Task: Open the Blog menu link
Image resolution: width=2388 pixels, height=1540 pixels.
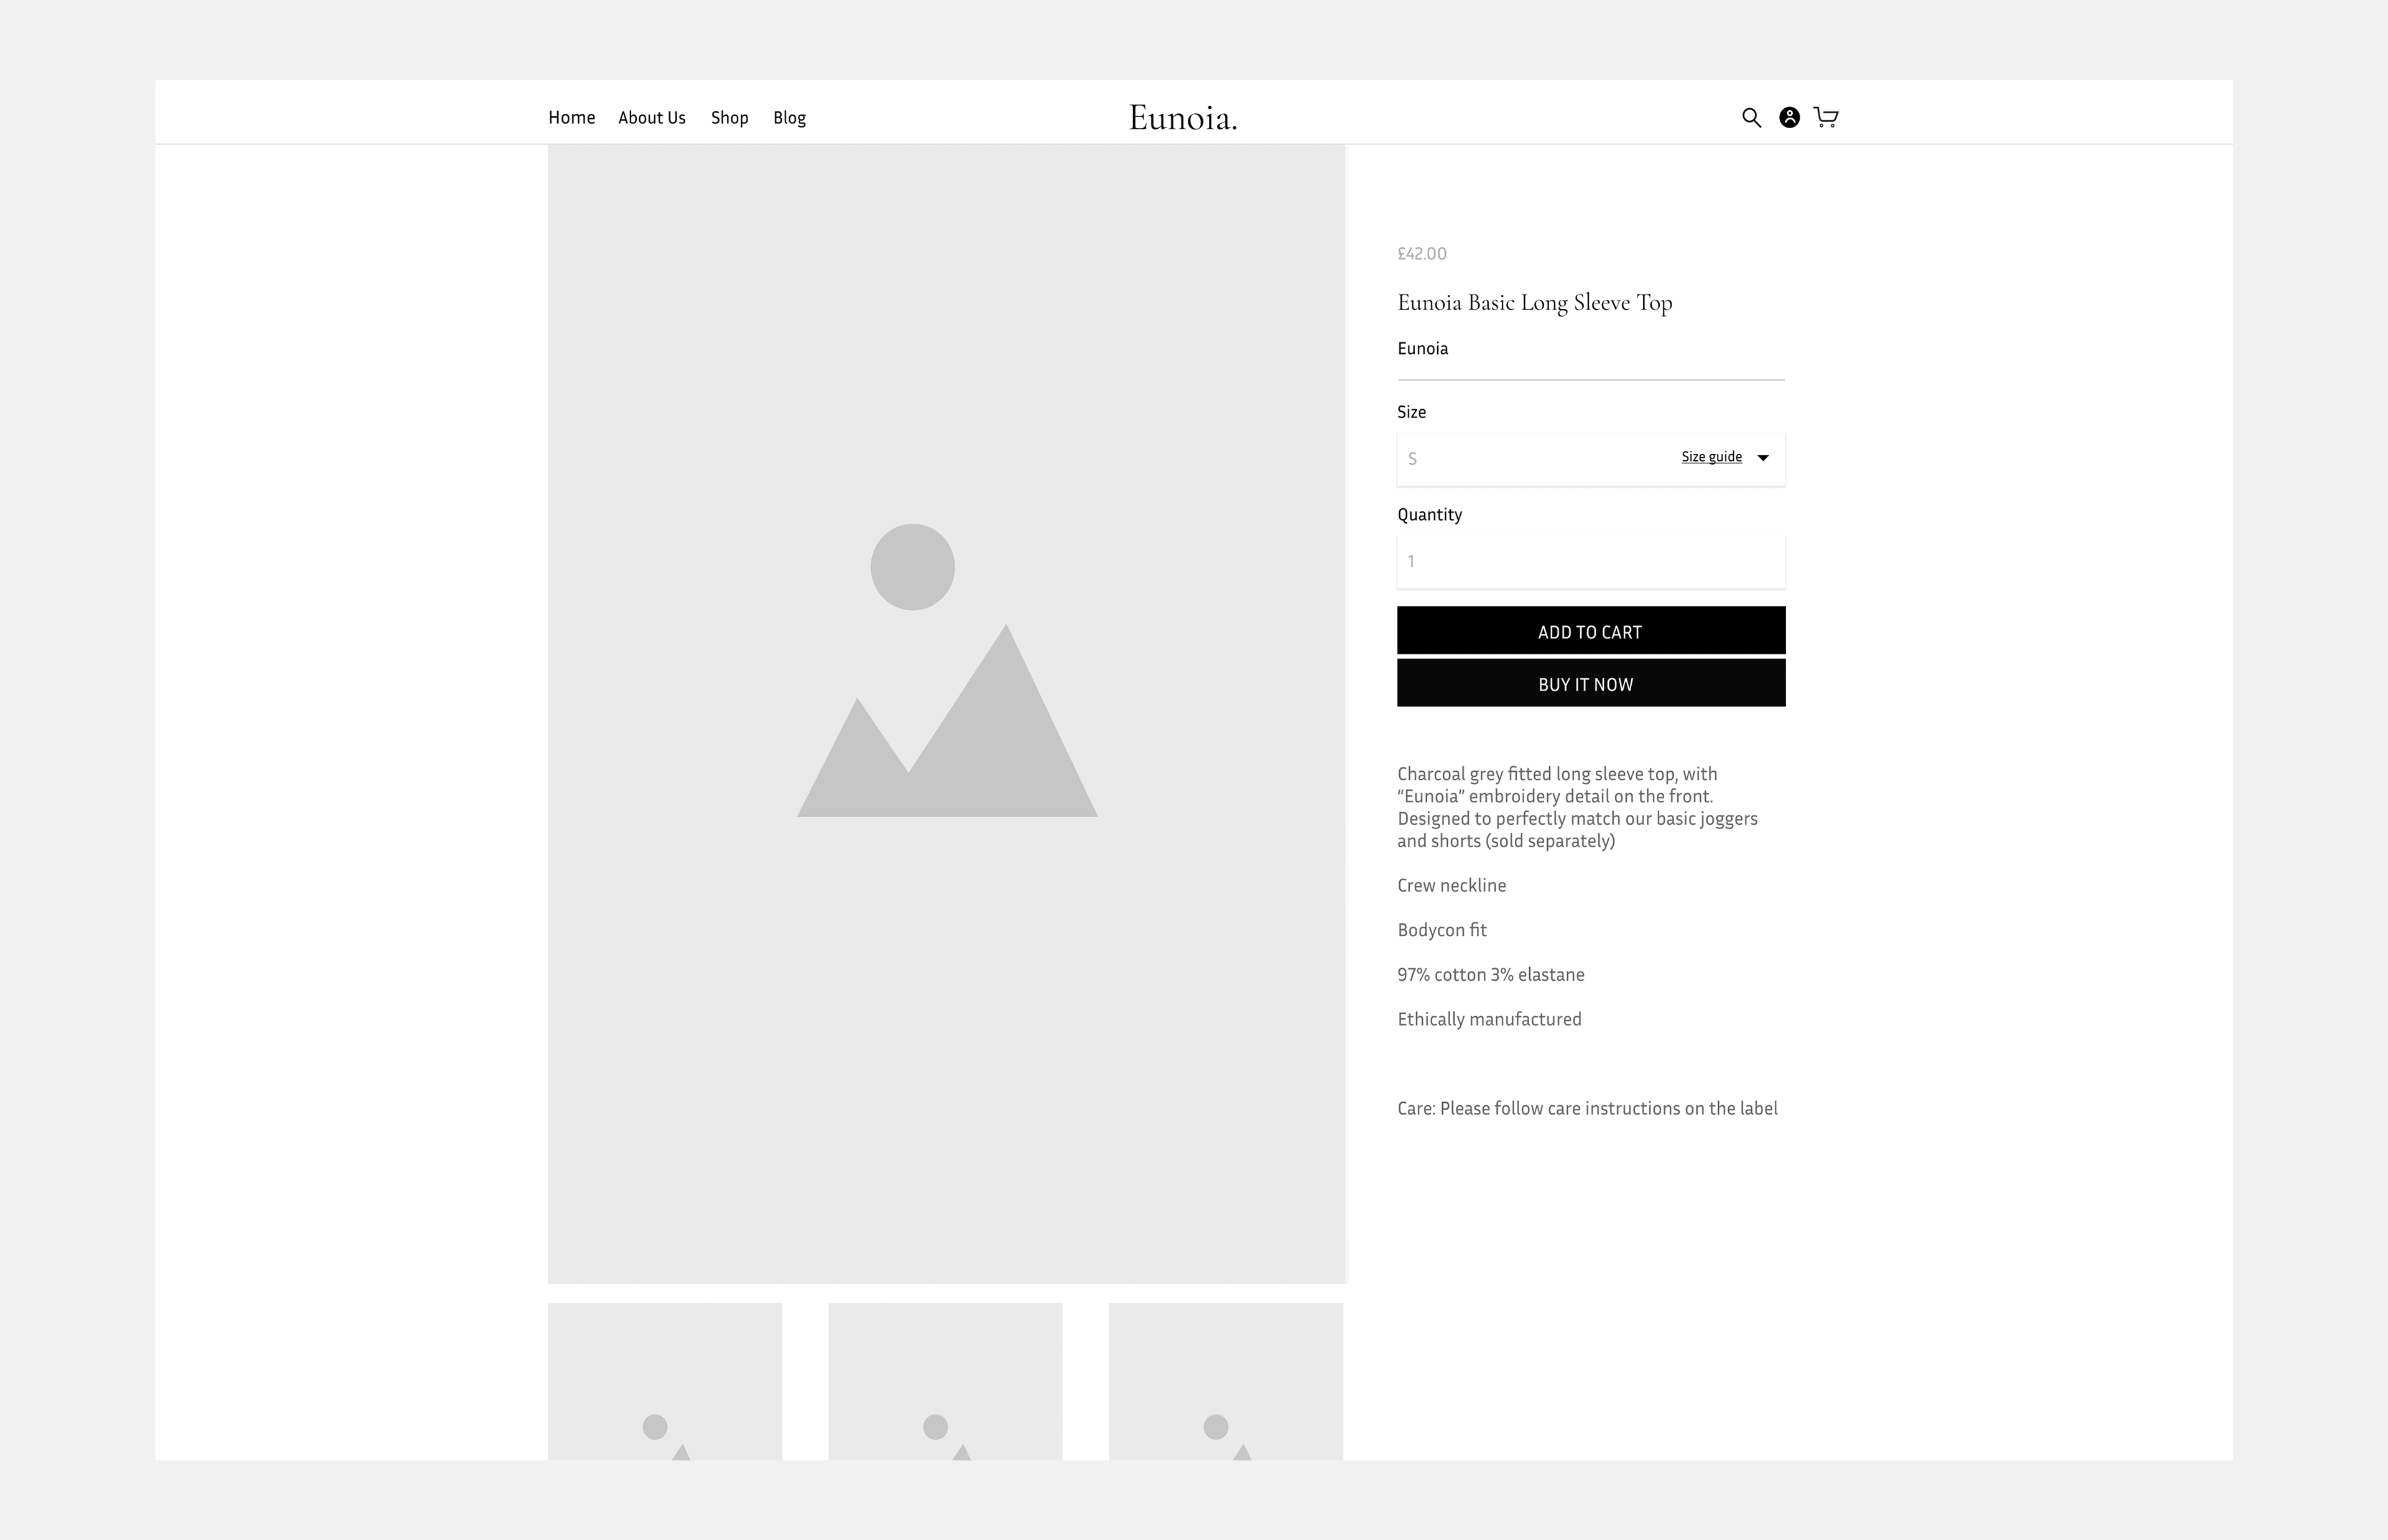Action: [789, 118]
